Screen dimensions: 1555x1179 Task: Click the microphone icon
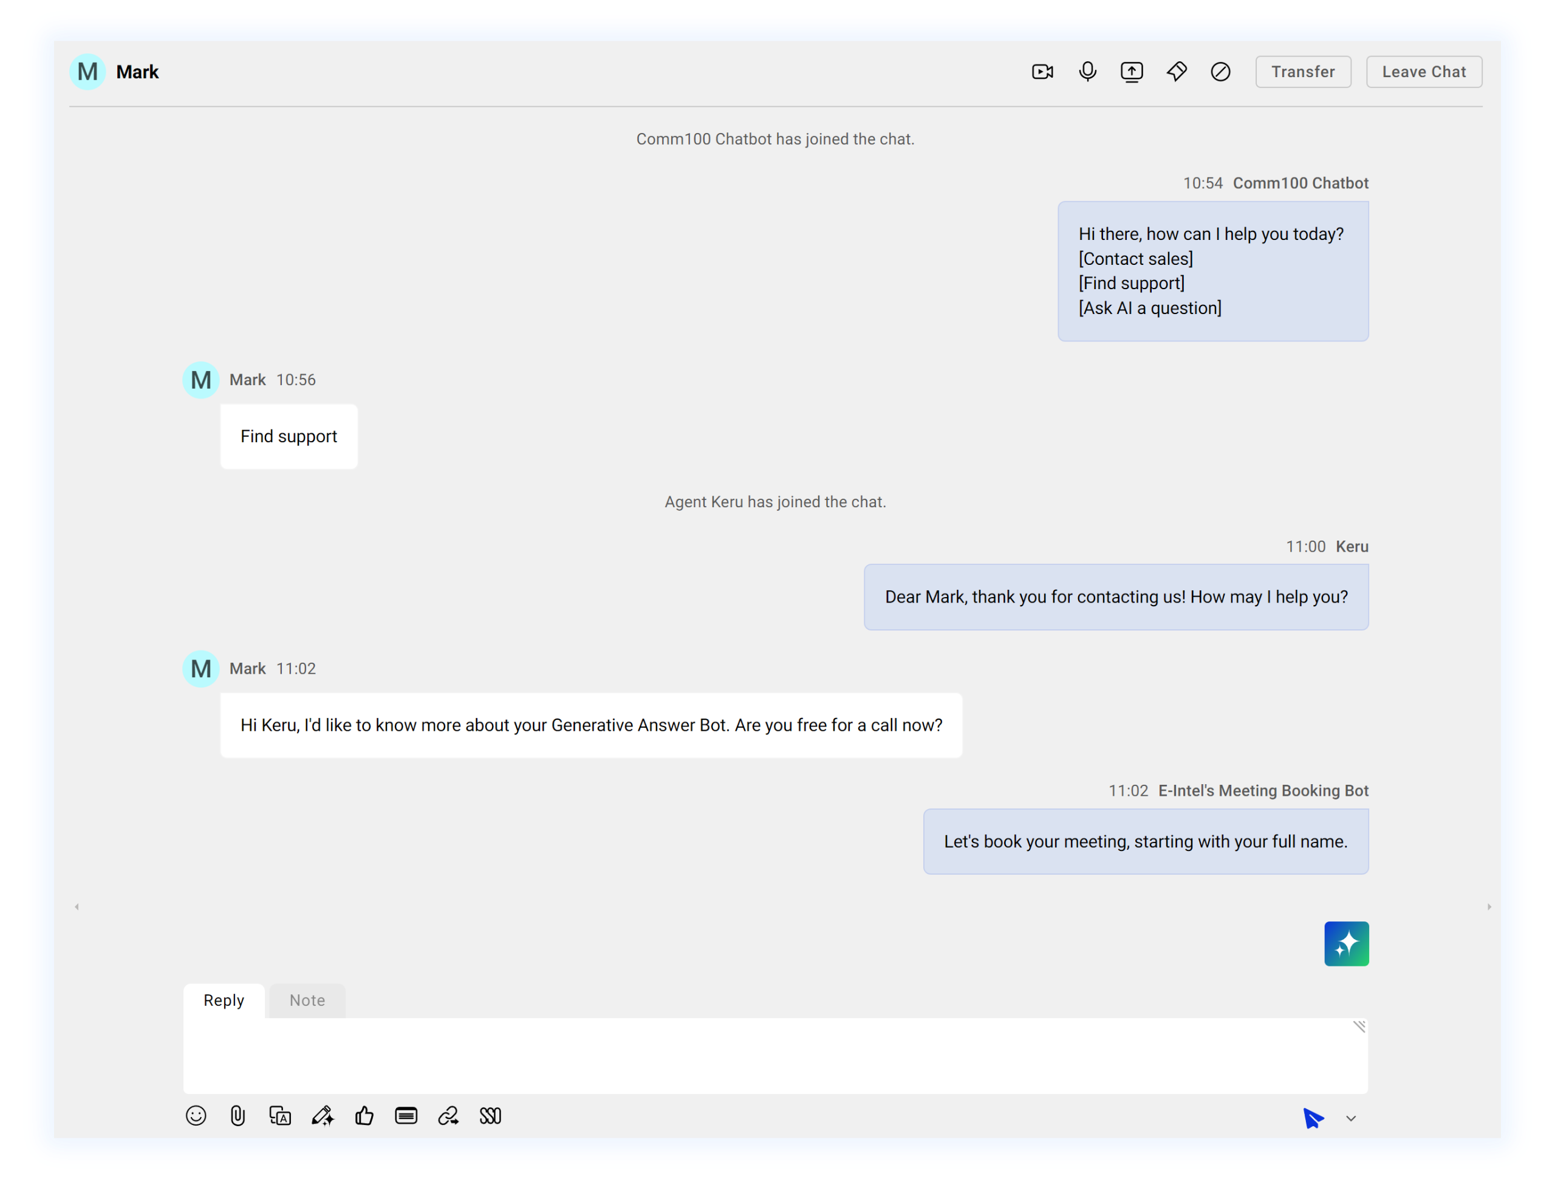click(1087, 72)
